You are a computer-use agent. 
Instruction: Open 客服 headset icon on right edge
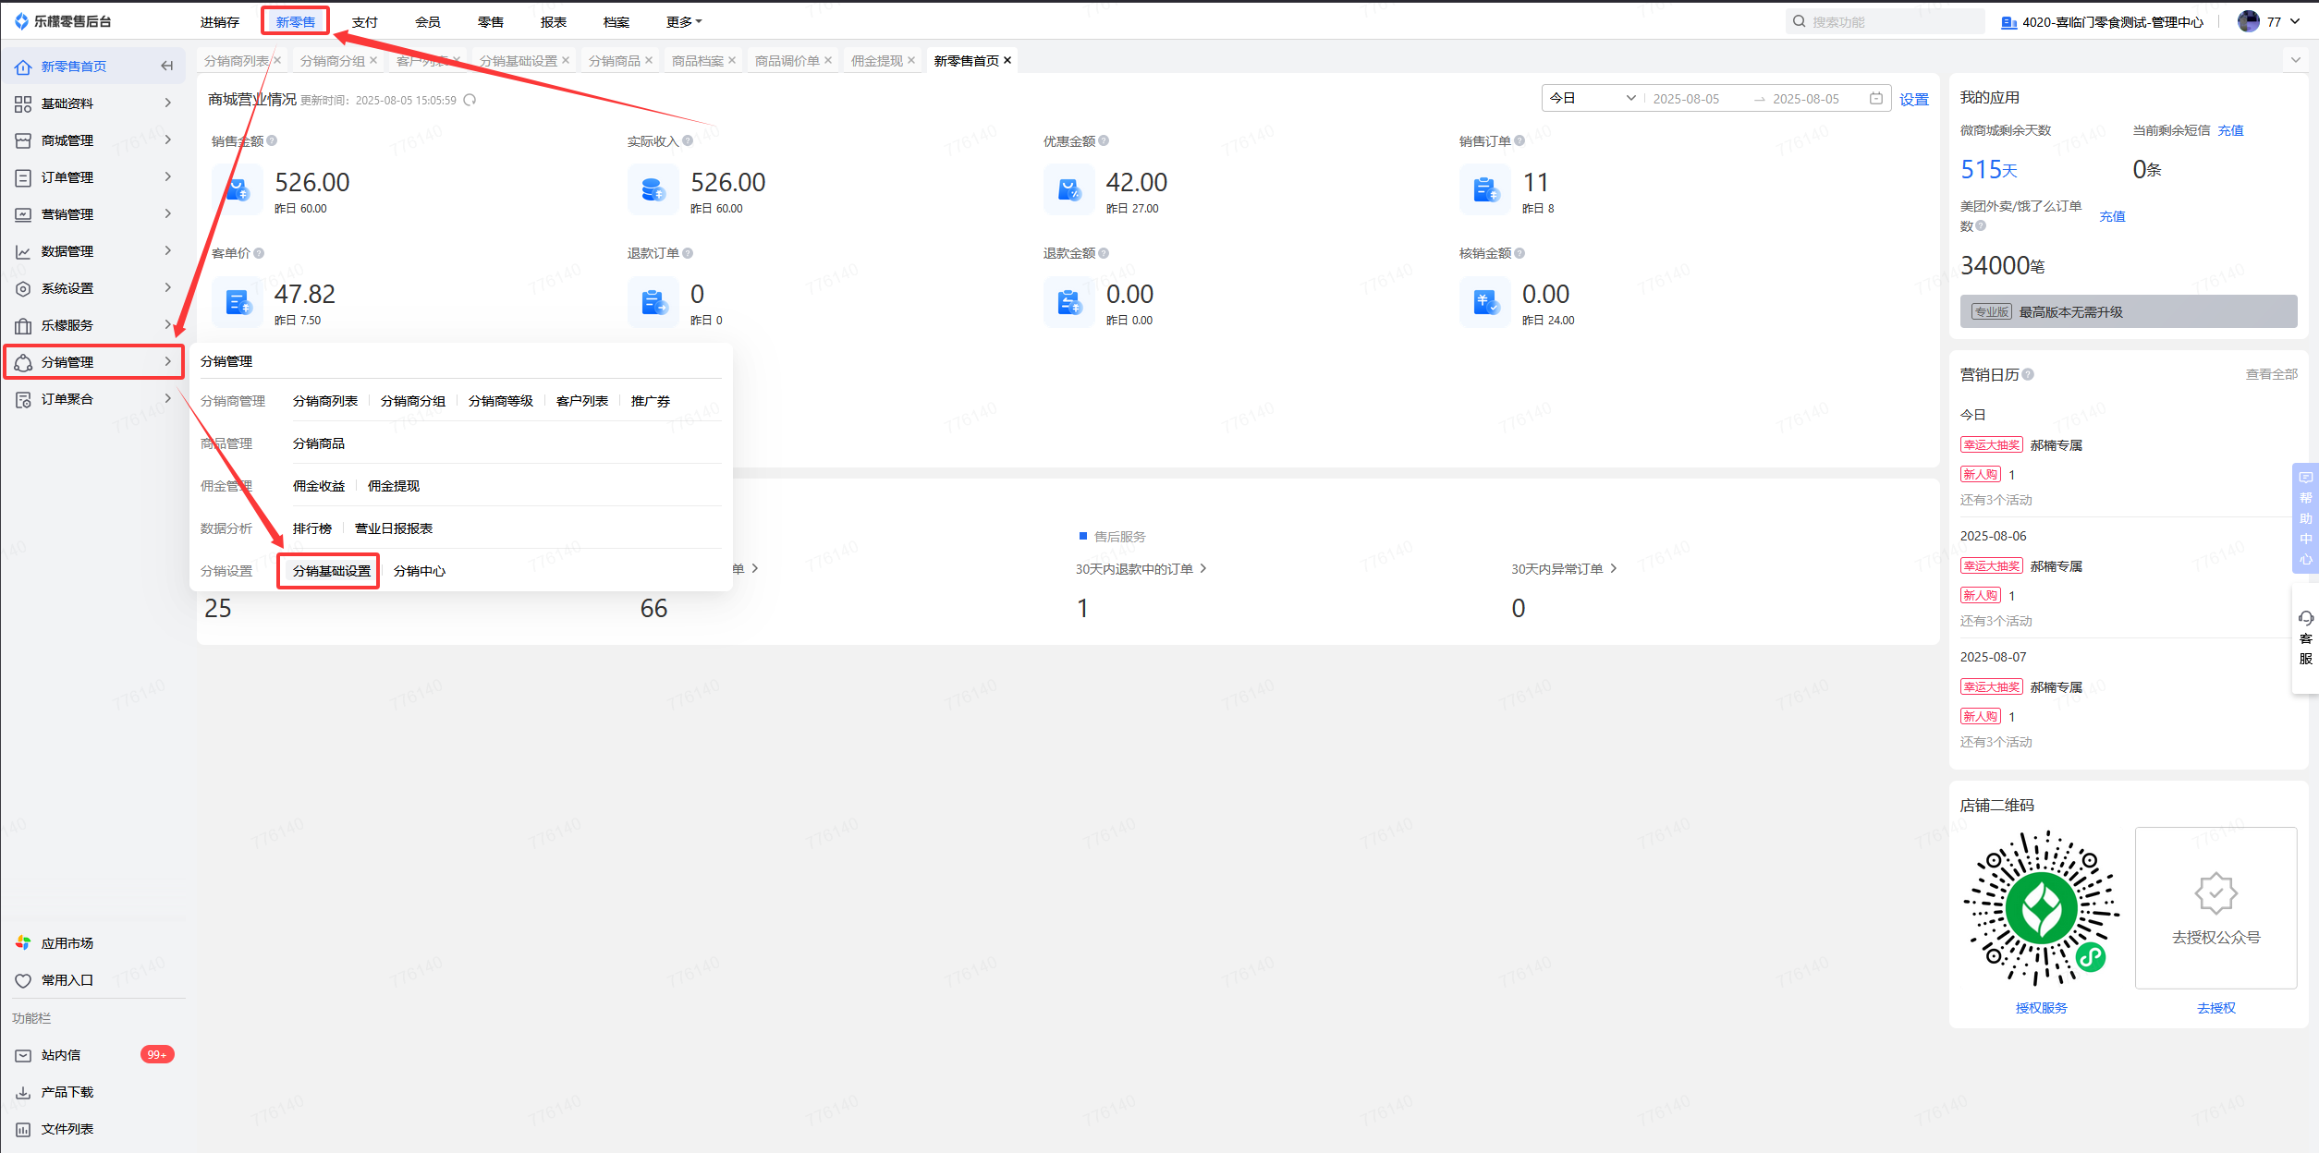coord(2305,618)
